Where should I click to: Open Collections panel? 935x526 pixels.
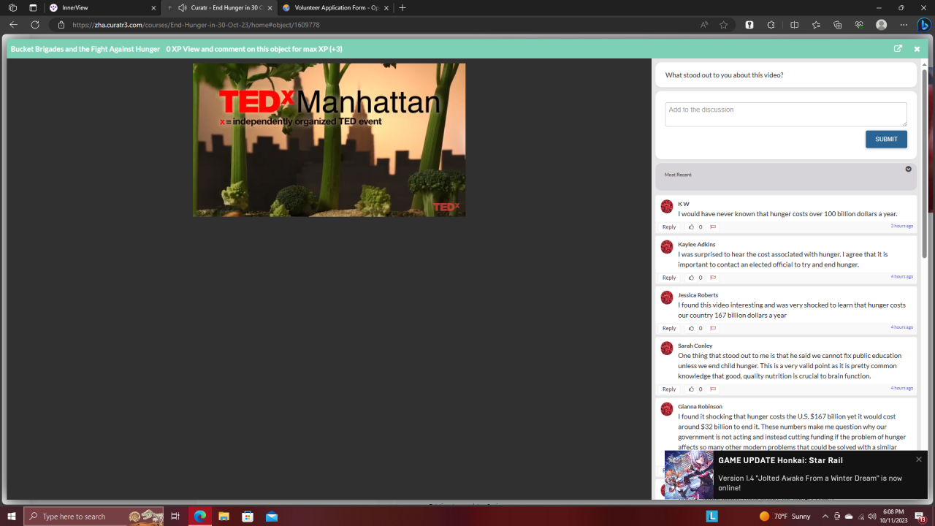(838, 25)
